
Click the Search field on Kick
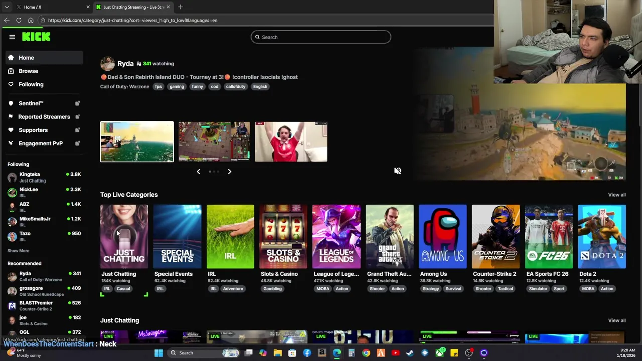click(321, 37)
